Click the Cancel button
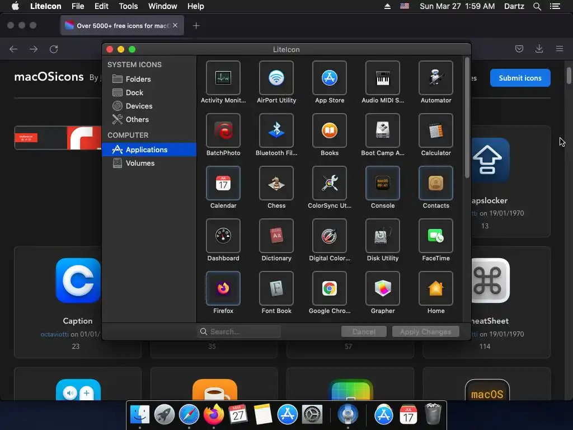 coord(364,331)
